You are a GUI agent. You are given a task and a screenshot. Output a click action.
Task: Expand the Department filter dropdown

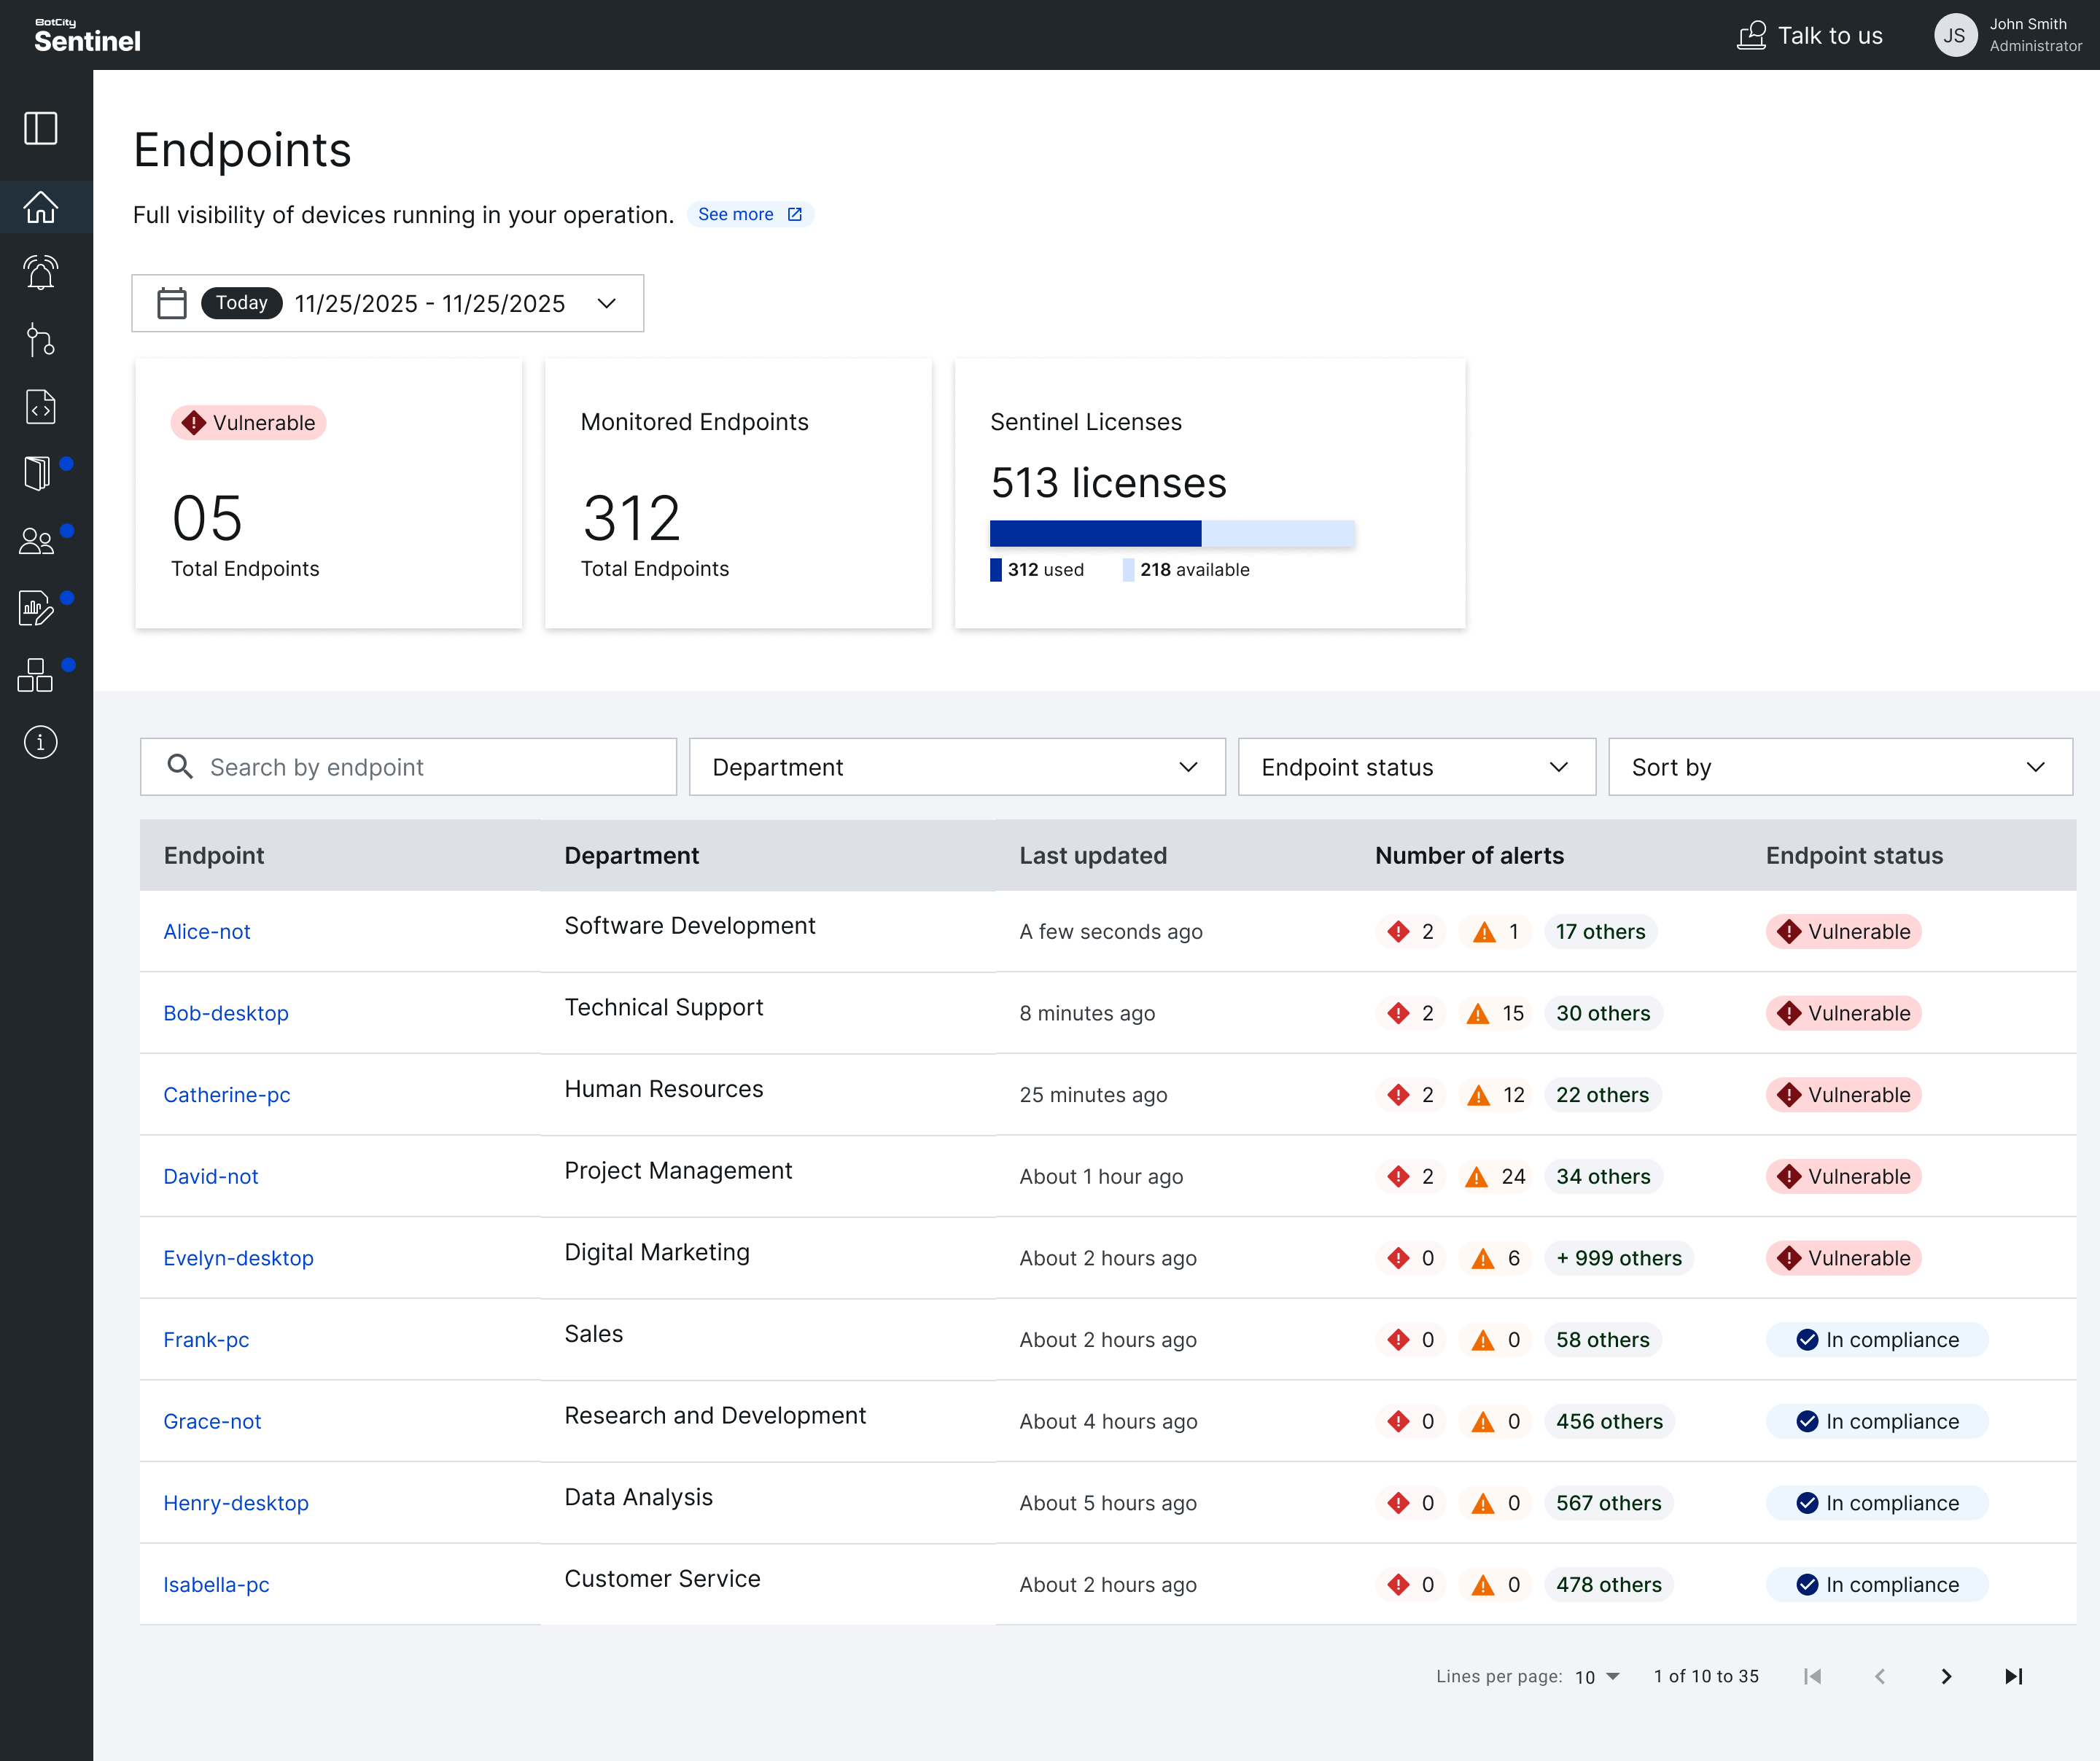(x=956, y=767)
